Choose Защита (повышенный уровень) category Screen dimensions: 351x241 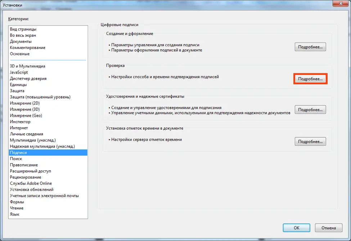[40, 97]
